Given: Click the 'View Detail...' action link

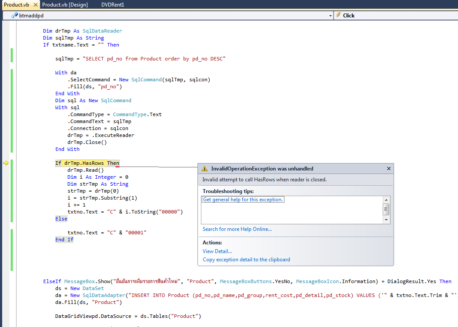Looking at the screenshot, I should coord(217,251).
